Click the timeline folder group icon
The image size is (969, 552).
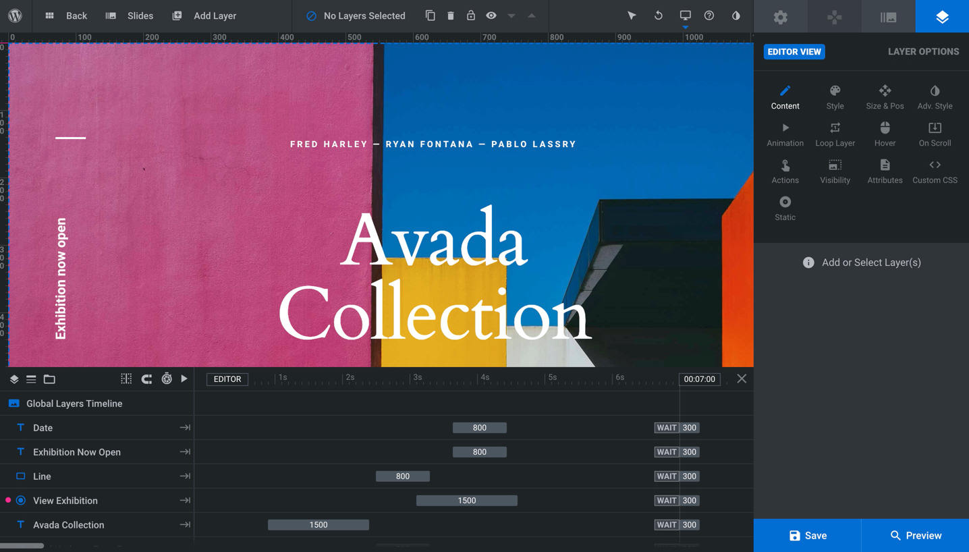point(49,379)
